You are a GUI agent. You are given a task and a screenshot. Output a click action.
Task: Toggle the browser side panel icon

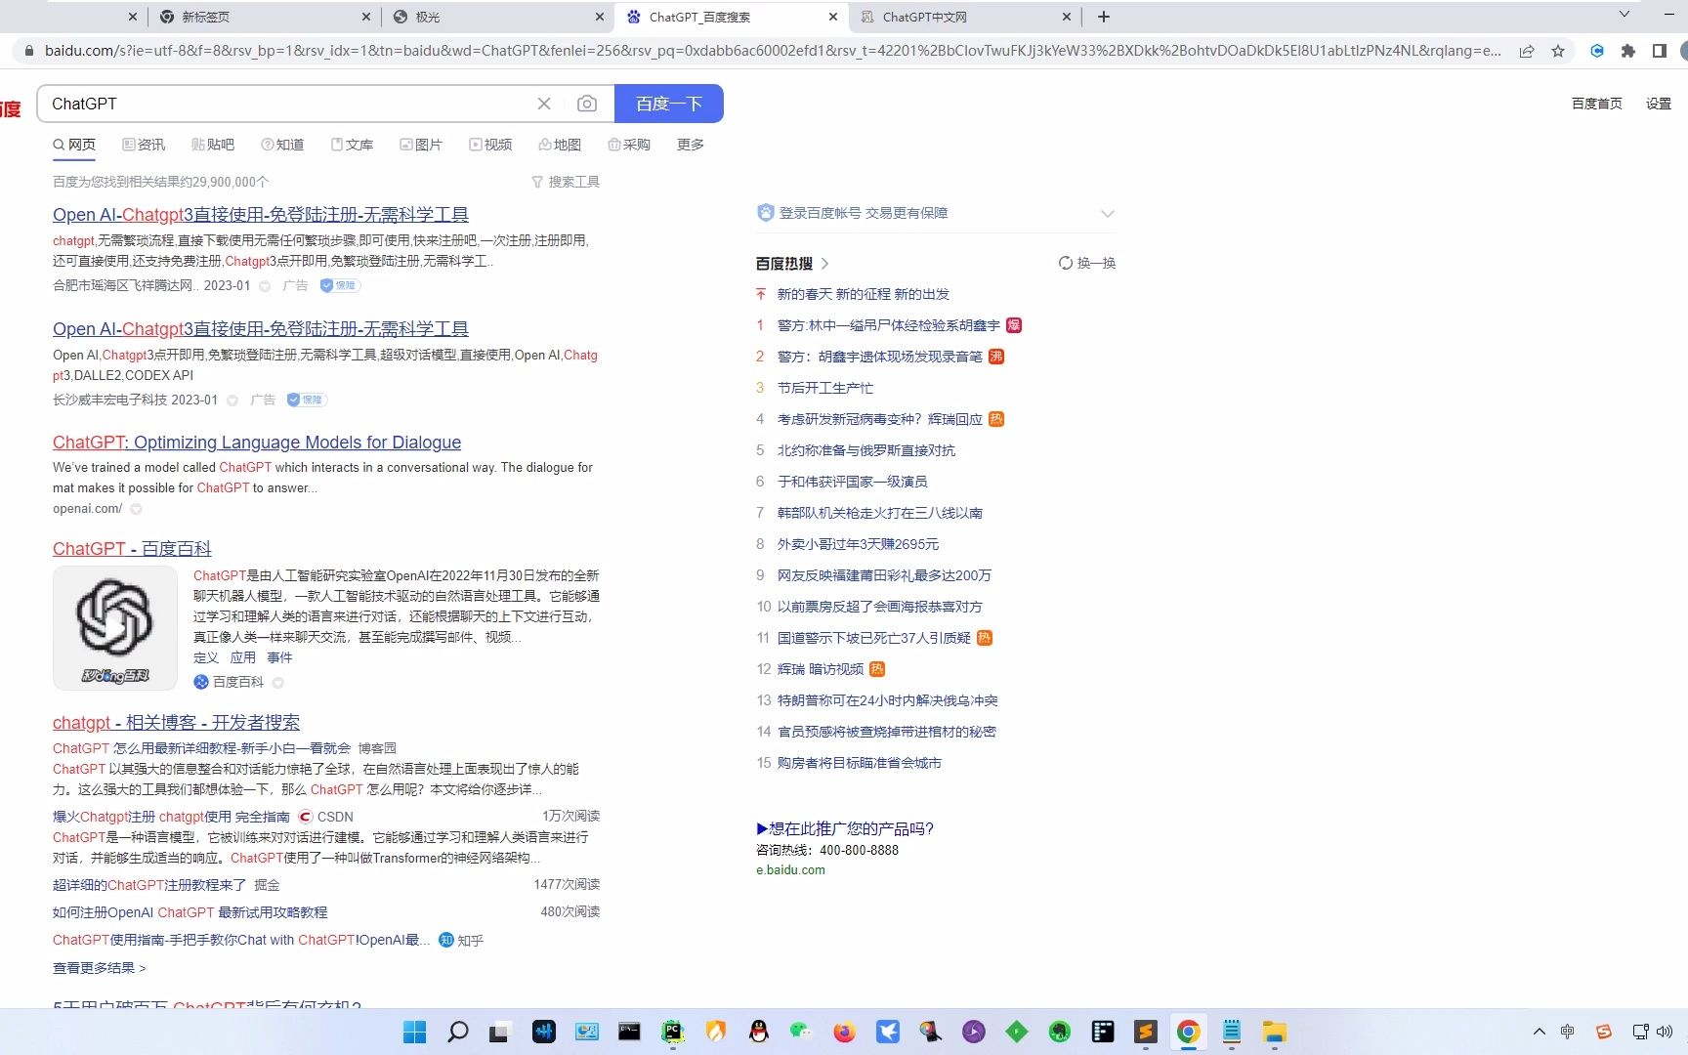tap(1659, 51)
